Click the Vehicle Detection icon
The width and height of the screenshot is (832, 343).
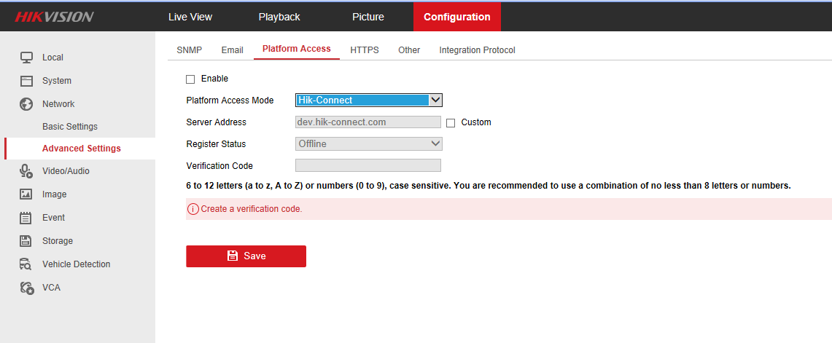point(26,264)
